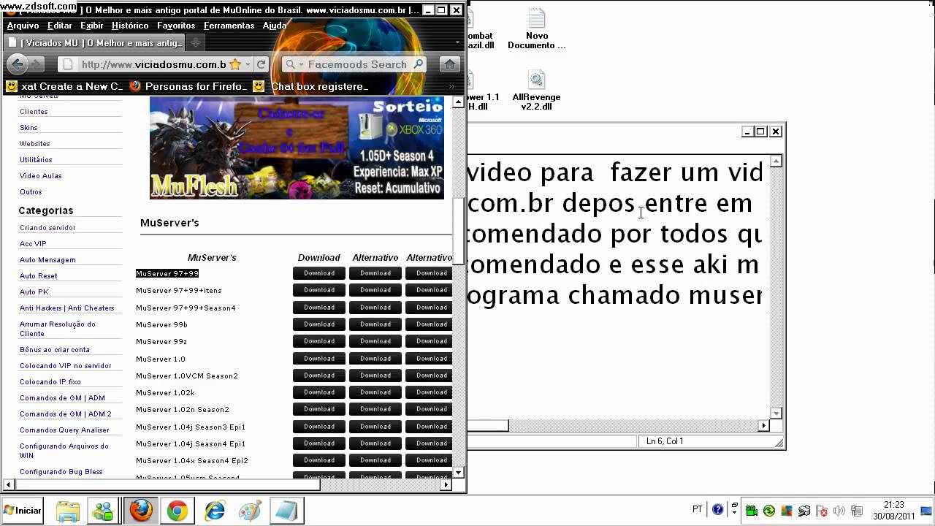
Task: Click Notepad horizontal scrollbar right arrow
Action: tap(764, 425)
